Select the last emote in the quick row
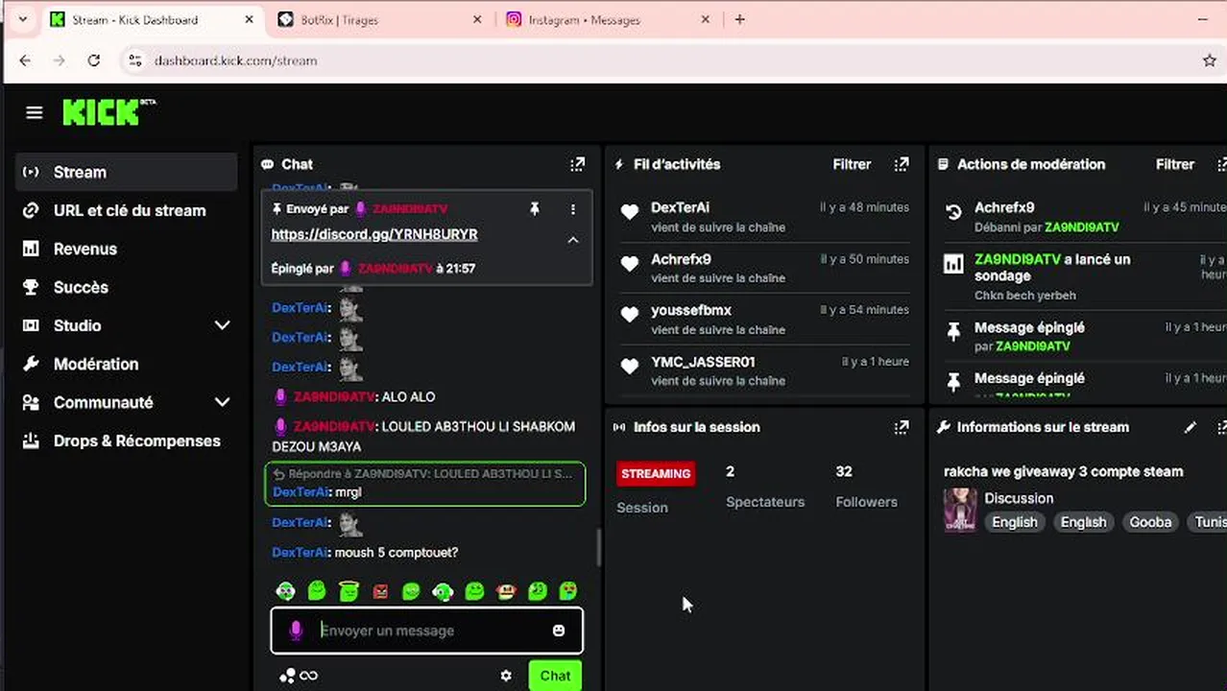This screenshot has height=691, width=1227. (x=568, y=591)
